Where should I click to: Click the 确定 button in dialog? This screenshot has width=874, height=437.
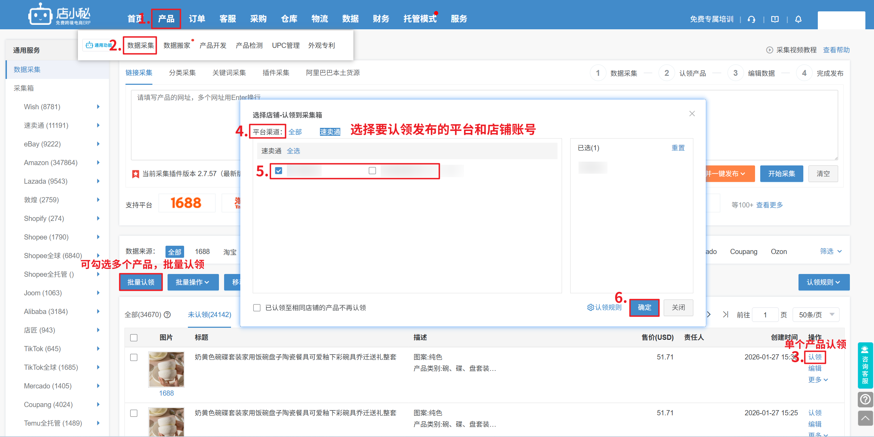[x=644, y=307]
